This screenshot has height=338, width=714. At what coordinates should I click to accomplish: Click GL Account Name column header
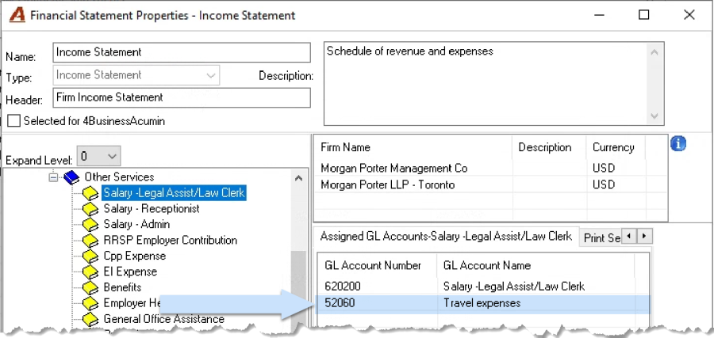click(x=535, y=266)
